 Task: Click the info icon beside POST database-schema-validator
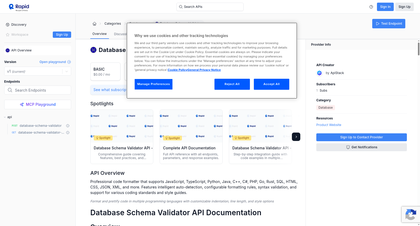coord(68,126)
